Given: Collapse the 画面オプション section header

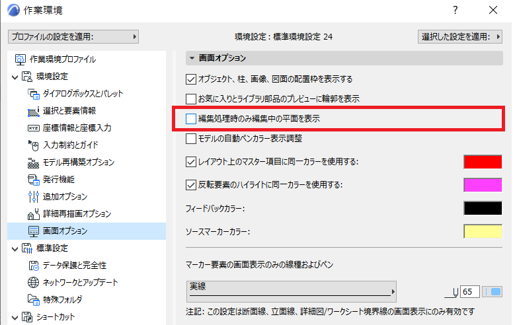Looking at the screenshot, I should tap(344, 58).
